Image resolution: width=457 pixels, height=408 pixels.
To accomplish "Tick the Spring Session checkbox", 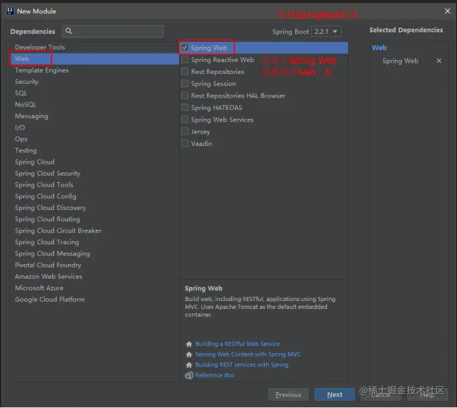I will click(x=185, y=83).
